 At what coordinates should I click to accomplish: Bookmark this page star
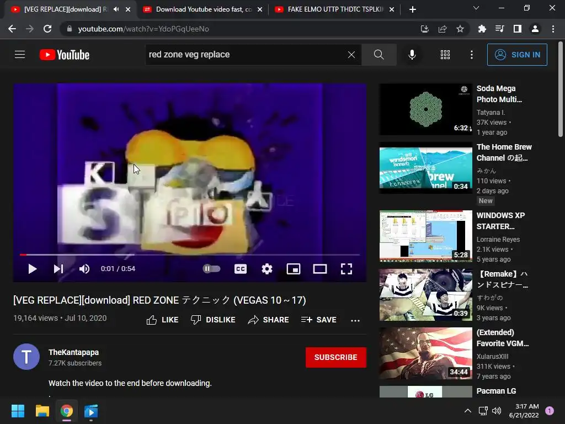click(x=460, y=29)
